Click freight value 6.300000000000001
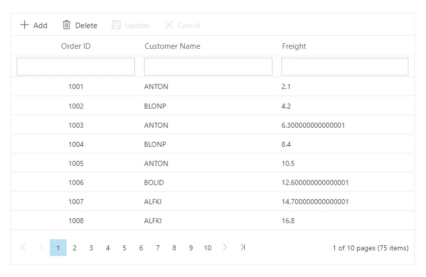The image size is (426, 277). tap(313, 125)
